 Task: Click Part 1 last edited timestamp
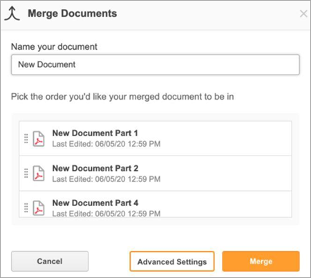point(106,144)
